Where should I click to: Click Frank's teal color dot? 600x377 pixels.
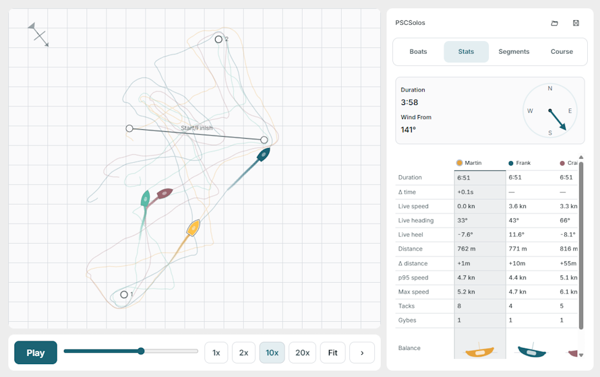(510, 163)
